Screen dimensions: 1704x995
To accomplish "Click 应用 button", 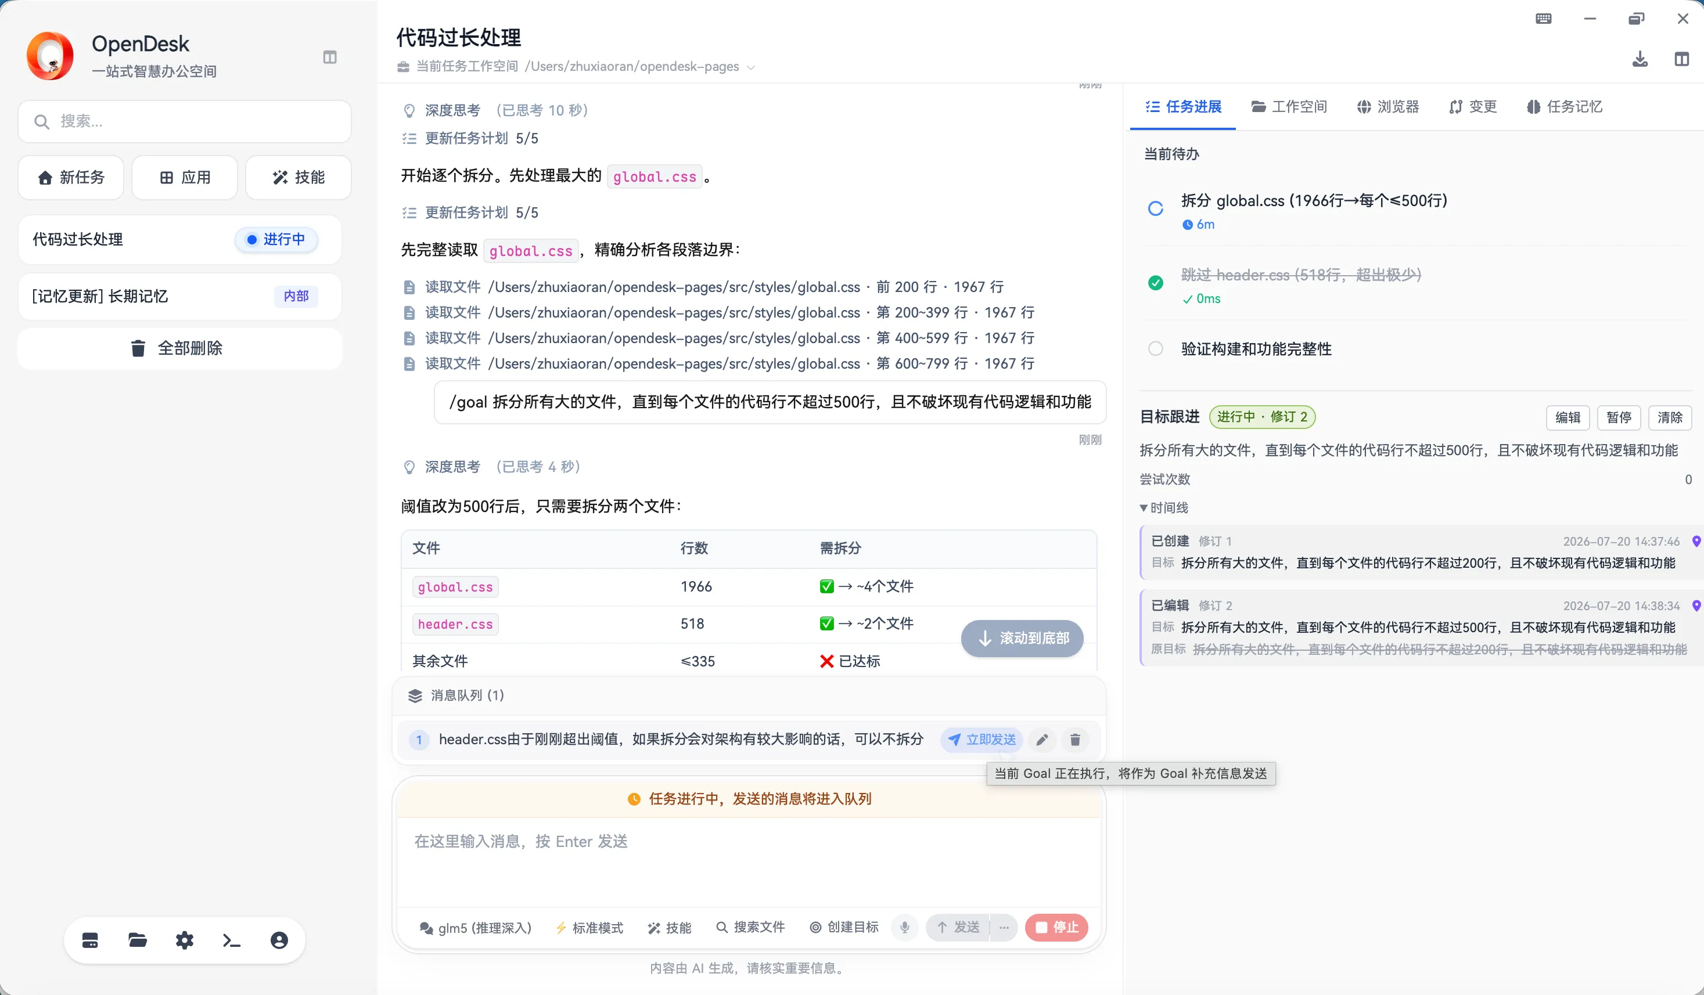I will pos(185,177).
